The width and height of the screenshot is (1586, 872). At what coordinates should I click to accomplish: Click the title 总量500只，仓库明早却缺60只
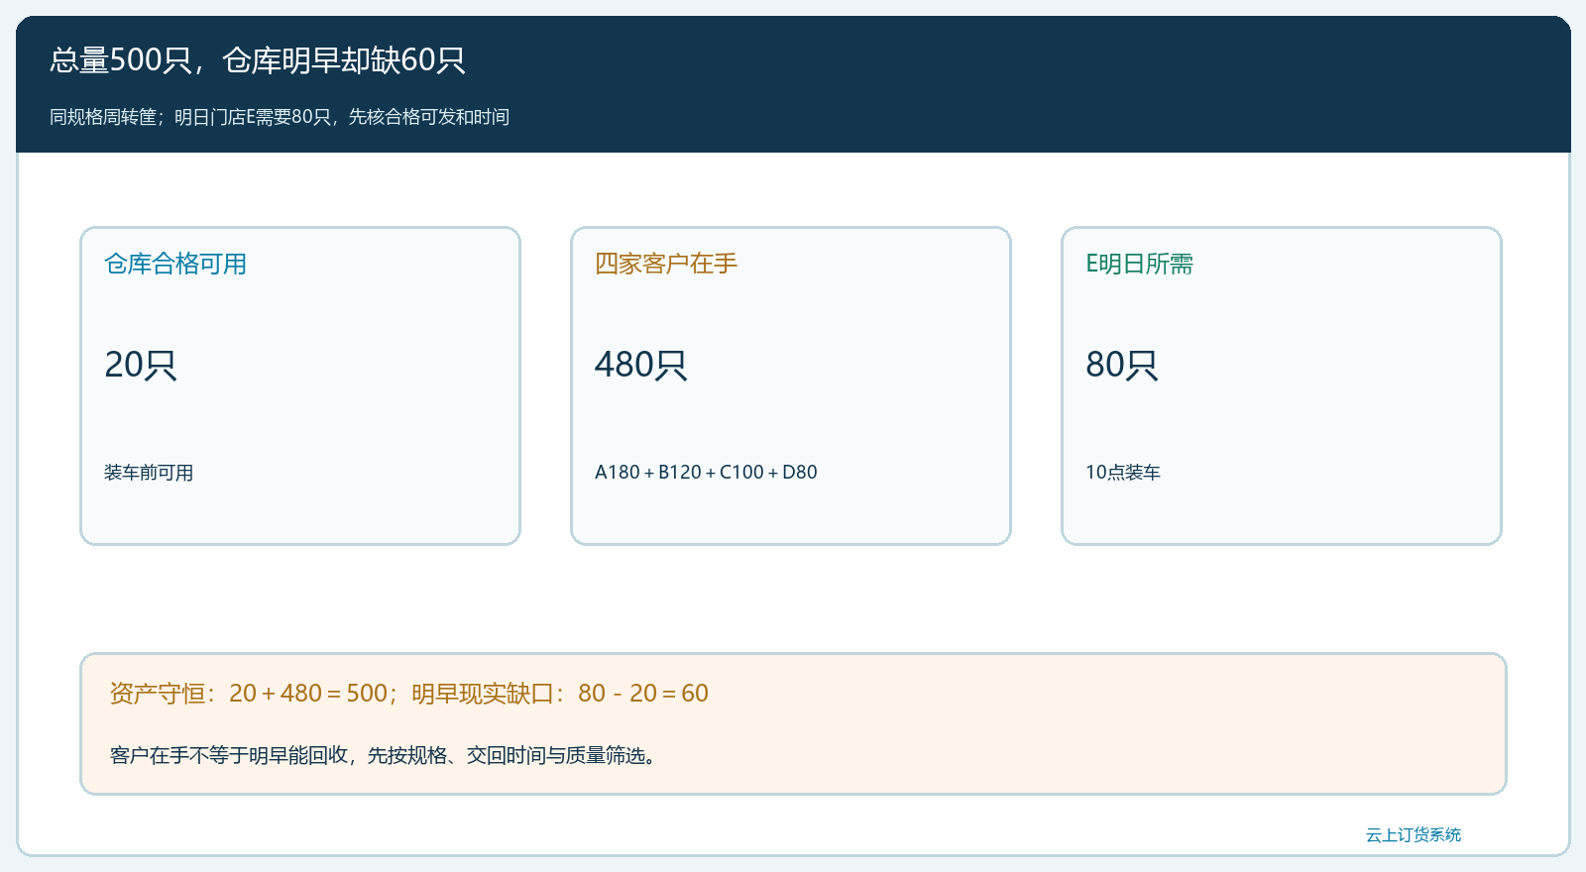click(258, 60)
